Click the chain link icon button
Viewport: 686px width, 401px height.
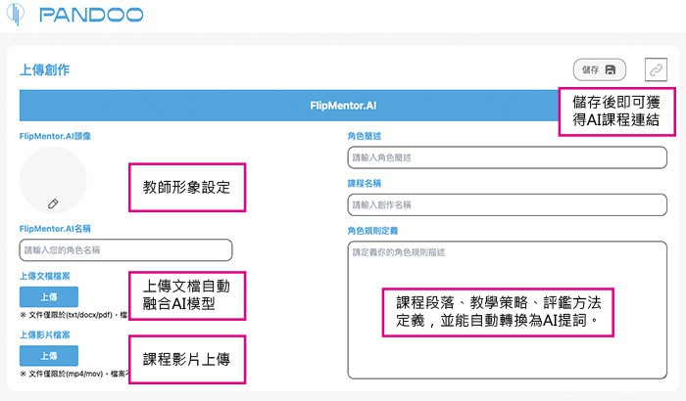pos(655,69)
